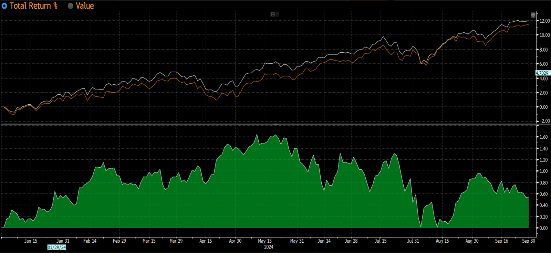Click the Jul 31 x-axis label
Image resolution: width=551 pixels, height=253 pixels.
pos(413,241)
